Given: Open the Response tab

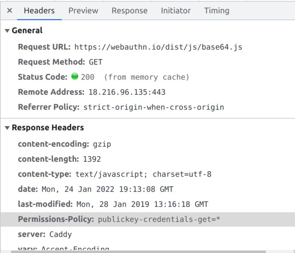Looking at the screenshot, I should [129, 11].
